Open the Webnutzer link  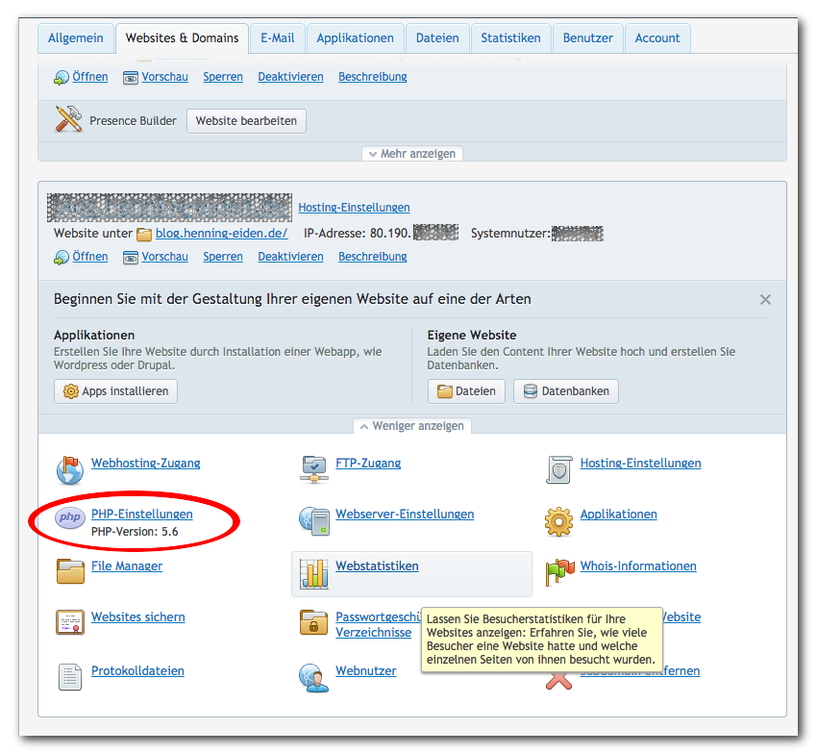pos(365,670)
